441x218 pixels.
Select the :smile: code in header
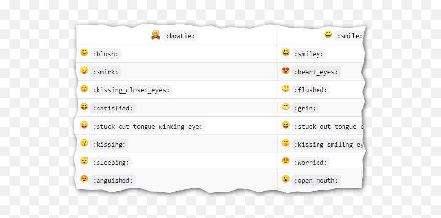pos(348,36)
